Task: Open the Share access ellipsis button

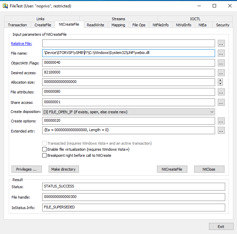Action: pyautogui.click(x=221, y=102)
